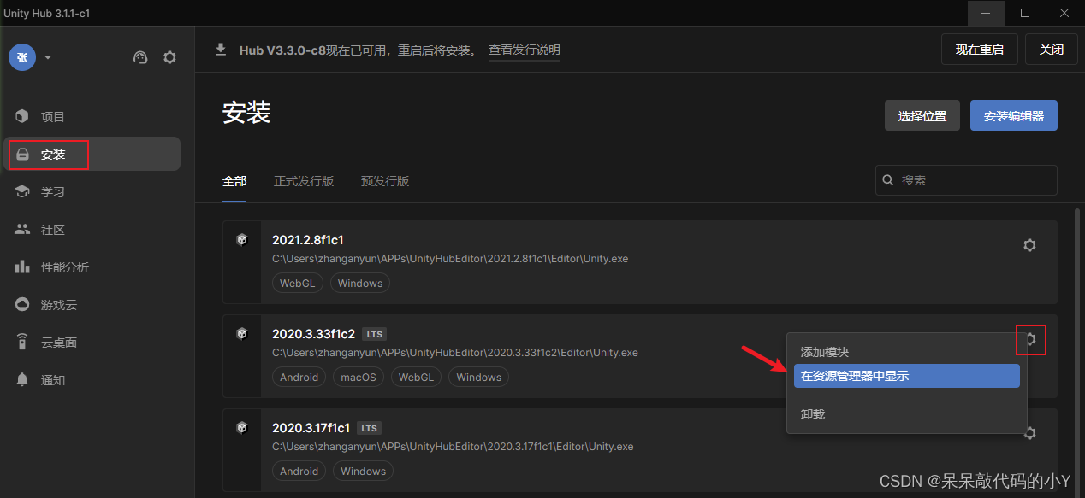Click Unity icon for 2020.3.17f1c1
The image size is (1085, 498).
[x=242, y=428]
